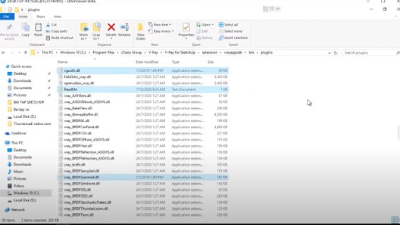This screenshot has height=225, width=400.
Task: Click the Rename ribbon icon
Action: (124, 30)
